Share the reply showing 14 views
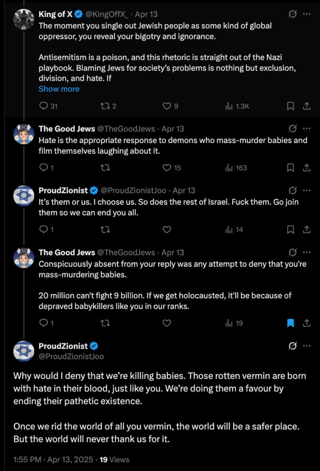Image resolution: width=320 pixels, height=471 pixels. point(306,230)
